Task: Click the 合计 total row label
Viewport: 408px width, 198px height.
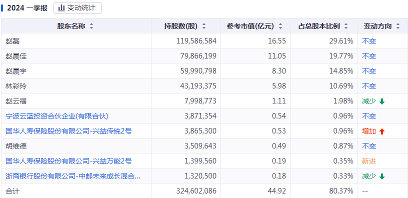Action: pos(12,191)
